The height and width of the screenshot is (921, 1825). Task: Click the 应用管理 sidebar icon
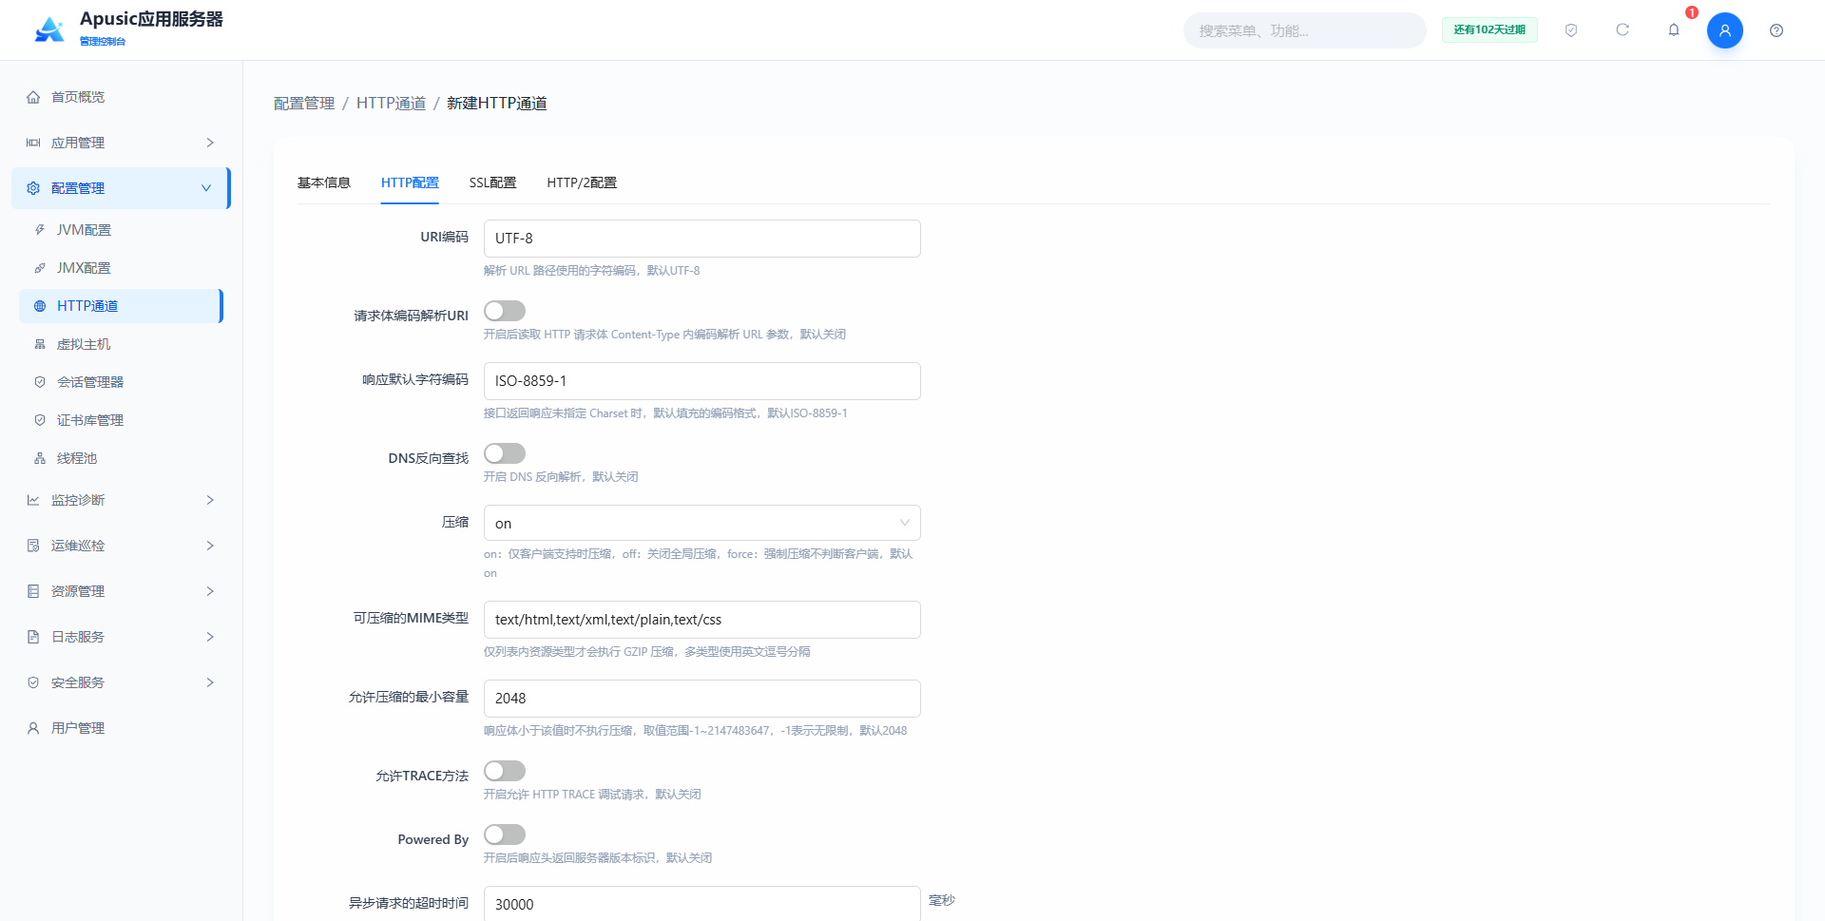click(33, 143)
